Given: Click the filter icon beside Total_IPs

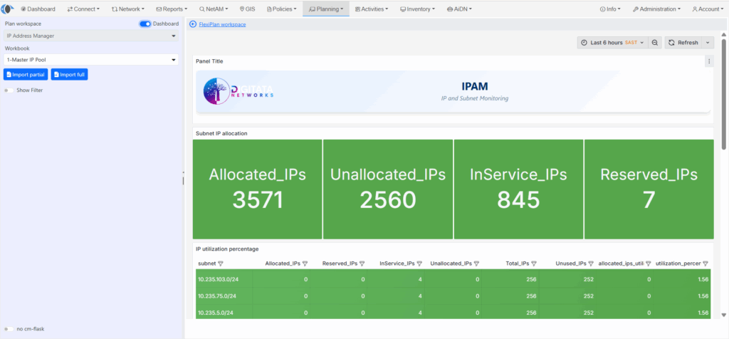Looking at the screenshot, I should [x=534, y=264].
